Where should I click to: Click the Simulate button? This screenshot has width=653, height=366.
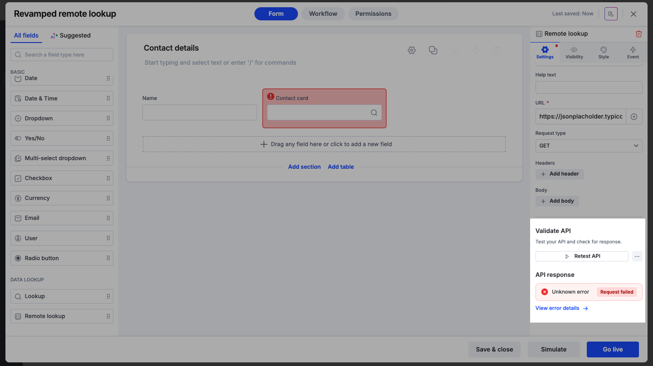(554, 349)
